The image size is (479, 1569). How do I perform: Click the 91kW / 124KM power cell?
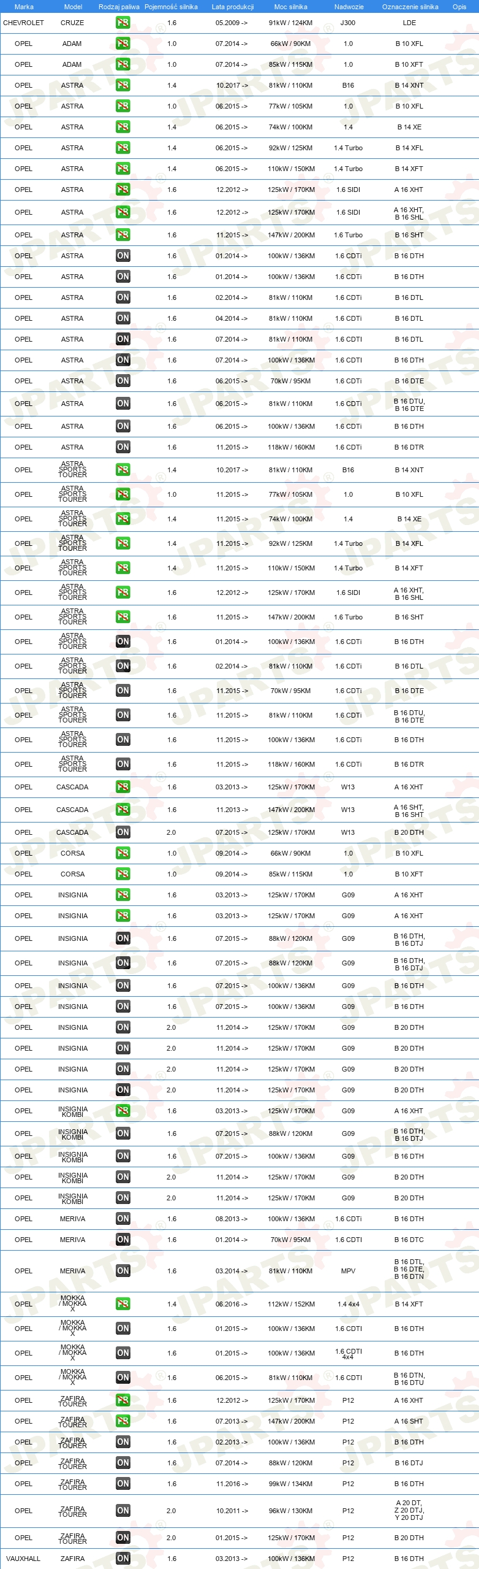click(290, 23)
